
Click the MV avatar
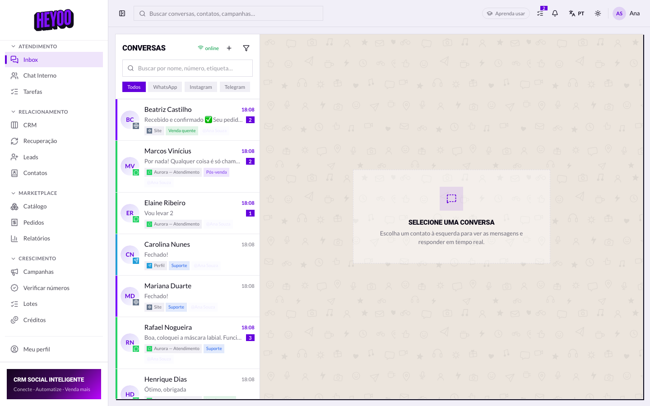coord(130,166)
